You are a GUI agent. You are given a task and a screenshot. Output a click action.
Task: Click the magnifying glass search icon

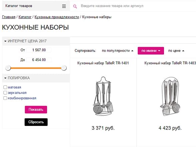tap(75, 6)
